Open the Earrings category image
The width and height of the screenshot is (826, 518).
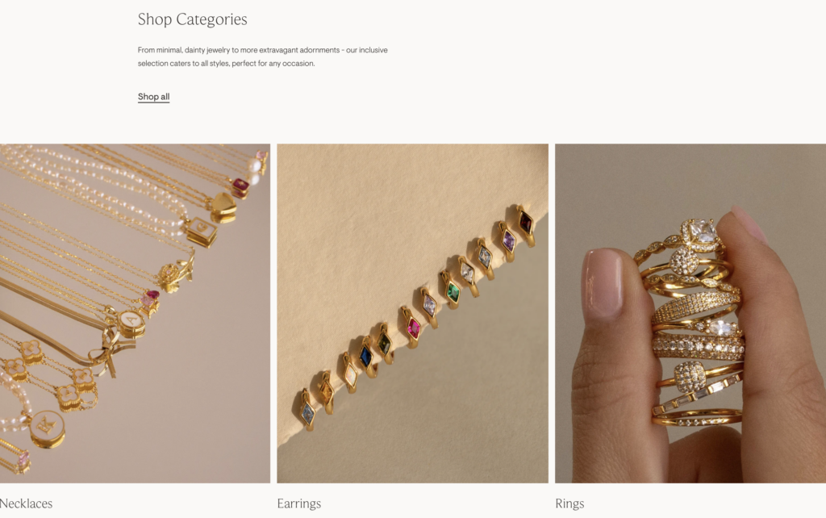[412, 314]
